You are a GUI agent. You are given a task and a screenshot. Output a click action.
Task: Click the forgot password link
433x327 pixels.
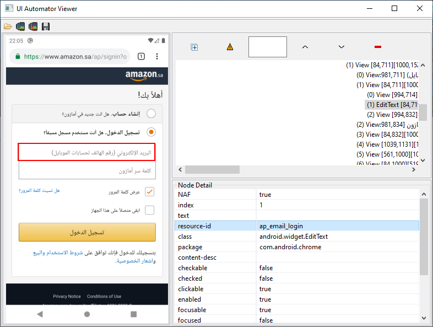[x=39, y=190]
